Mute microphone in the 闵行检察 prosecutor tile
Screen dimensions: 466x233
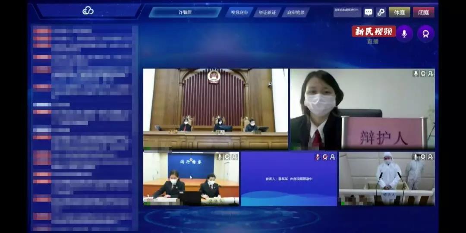220,157
